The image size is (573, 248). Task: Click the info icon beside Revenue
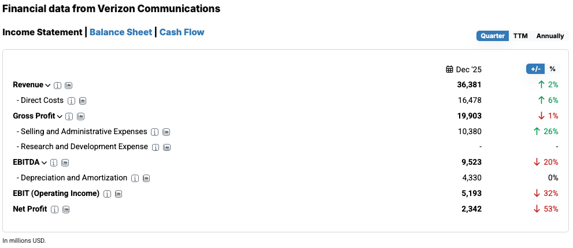click(x=58, y=86)
